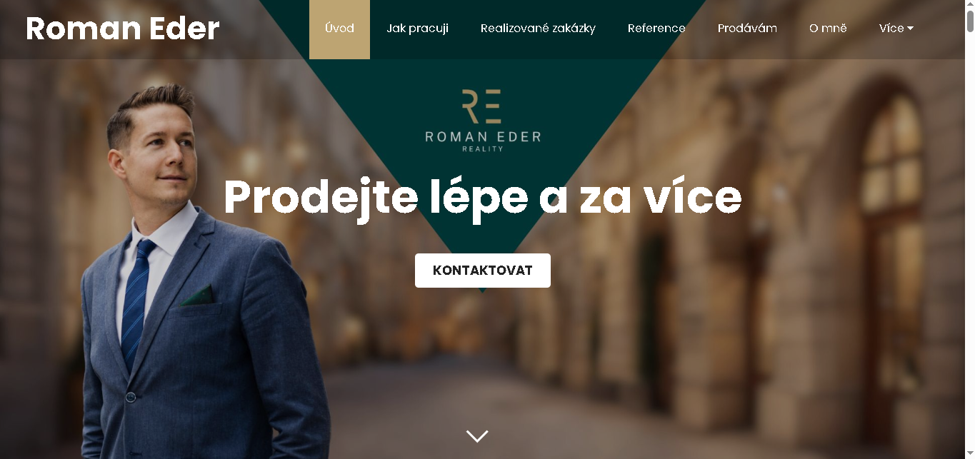Open the O mně page

828,29
